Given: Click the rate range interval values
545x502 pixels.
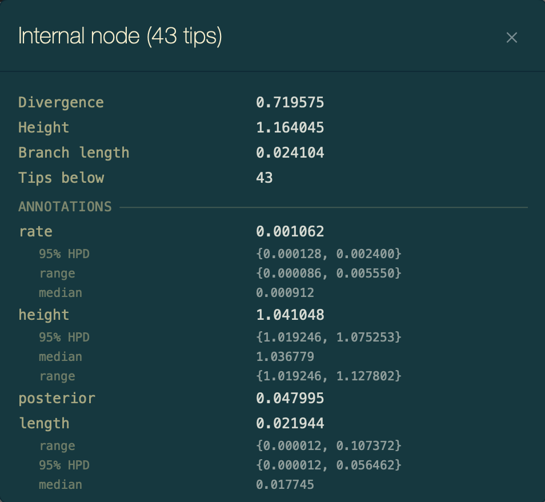Looking at the screenshot, I should (x=328, y=274).
